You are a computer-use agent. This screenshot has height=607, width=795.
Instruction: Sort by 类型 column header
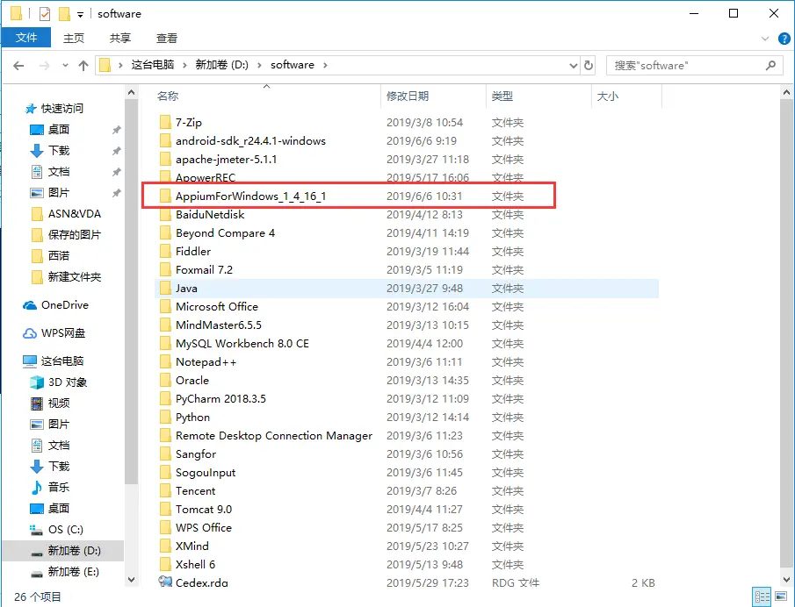[539, 96]
